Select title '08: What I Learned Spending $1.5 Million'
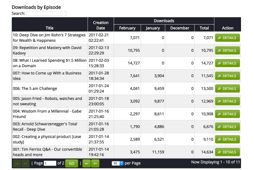254x170 pixels. (x=50, y=63)
